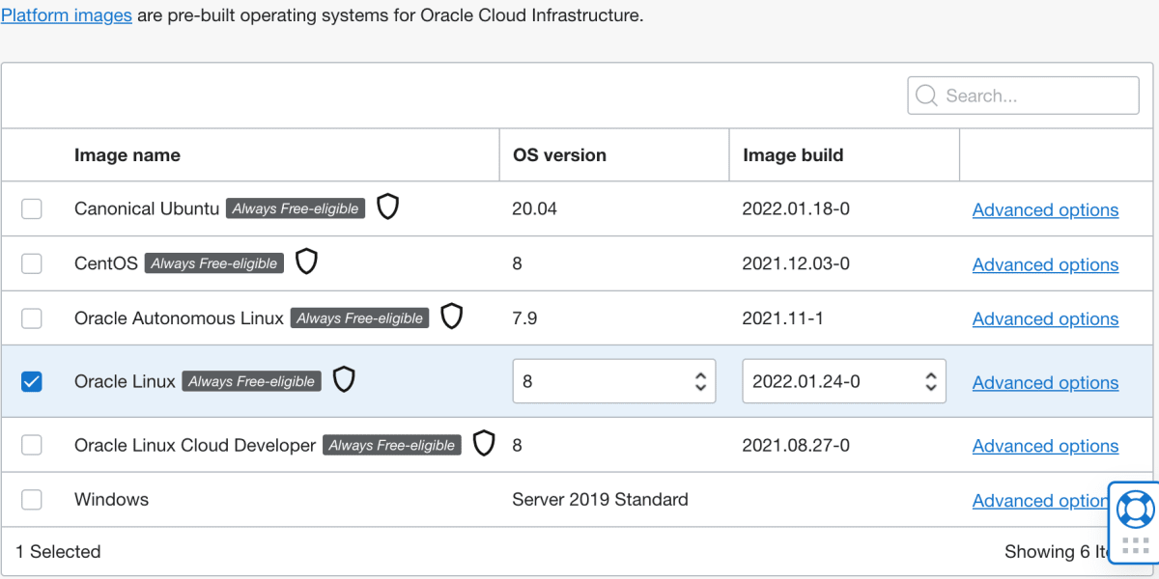
Task: Click the 2021.08.27-0 image build cell
Action: (796, 445)
